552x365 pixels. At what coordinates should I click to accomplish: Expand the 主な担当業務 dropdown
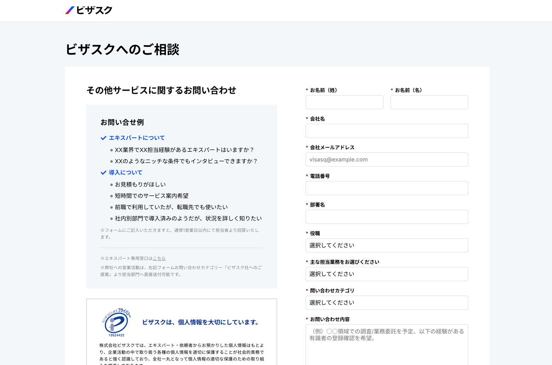click(386, 274)
